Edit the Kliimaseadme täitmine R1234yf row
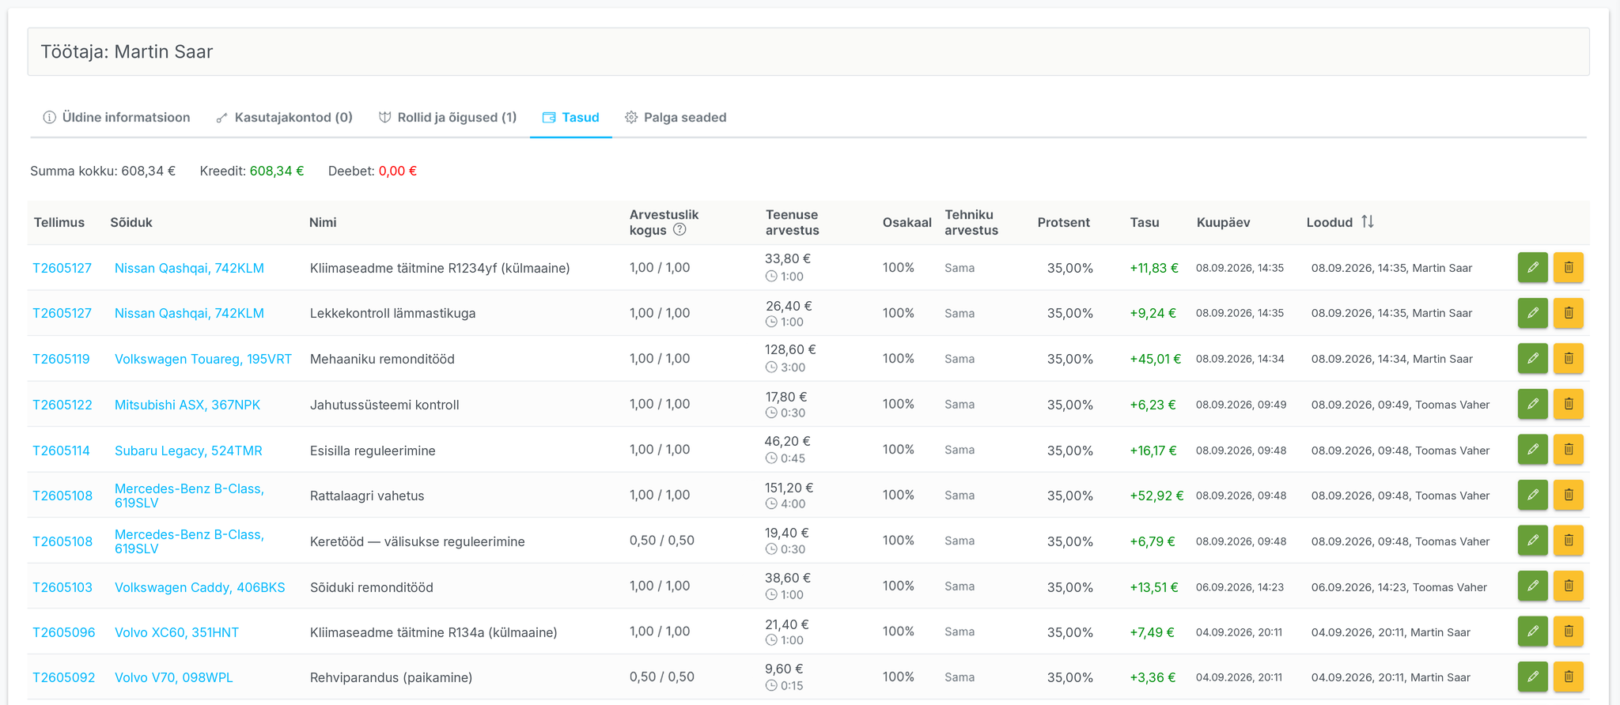Viewport: 1620px width, 705px height. coord(1532,267)
